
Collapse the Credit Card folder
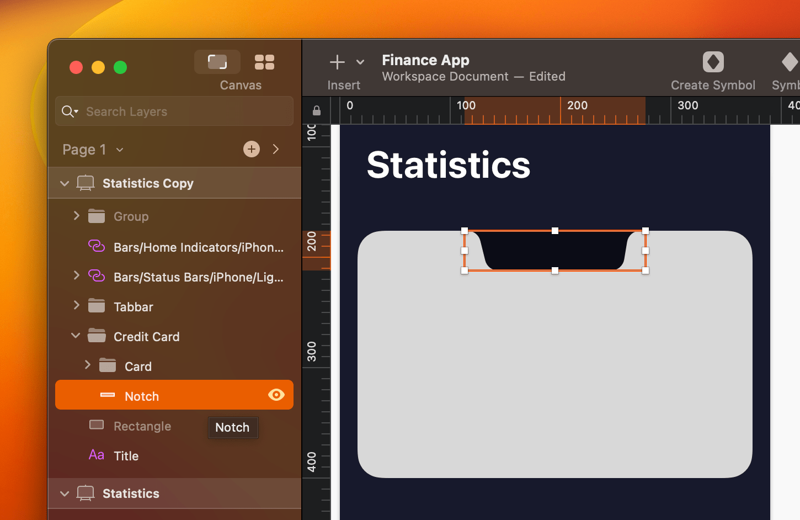point(76,336)
